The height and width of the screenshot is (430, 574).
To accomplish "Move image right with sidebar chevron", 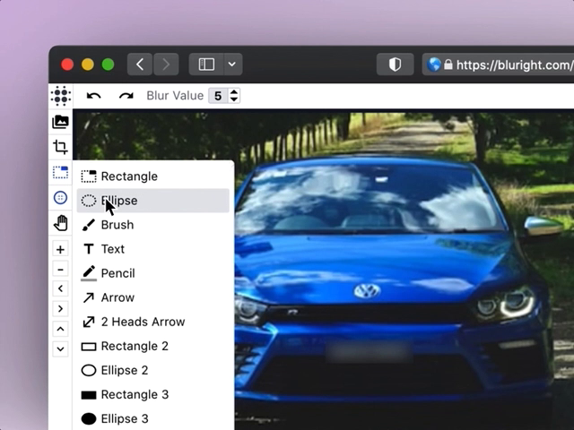I will pyautogui.click(x=60, y=309).
